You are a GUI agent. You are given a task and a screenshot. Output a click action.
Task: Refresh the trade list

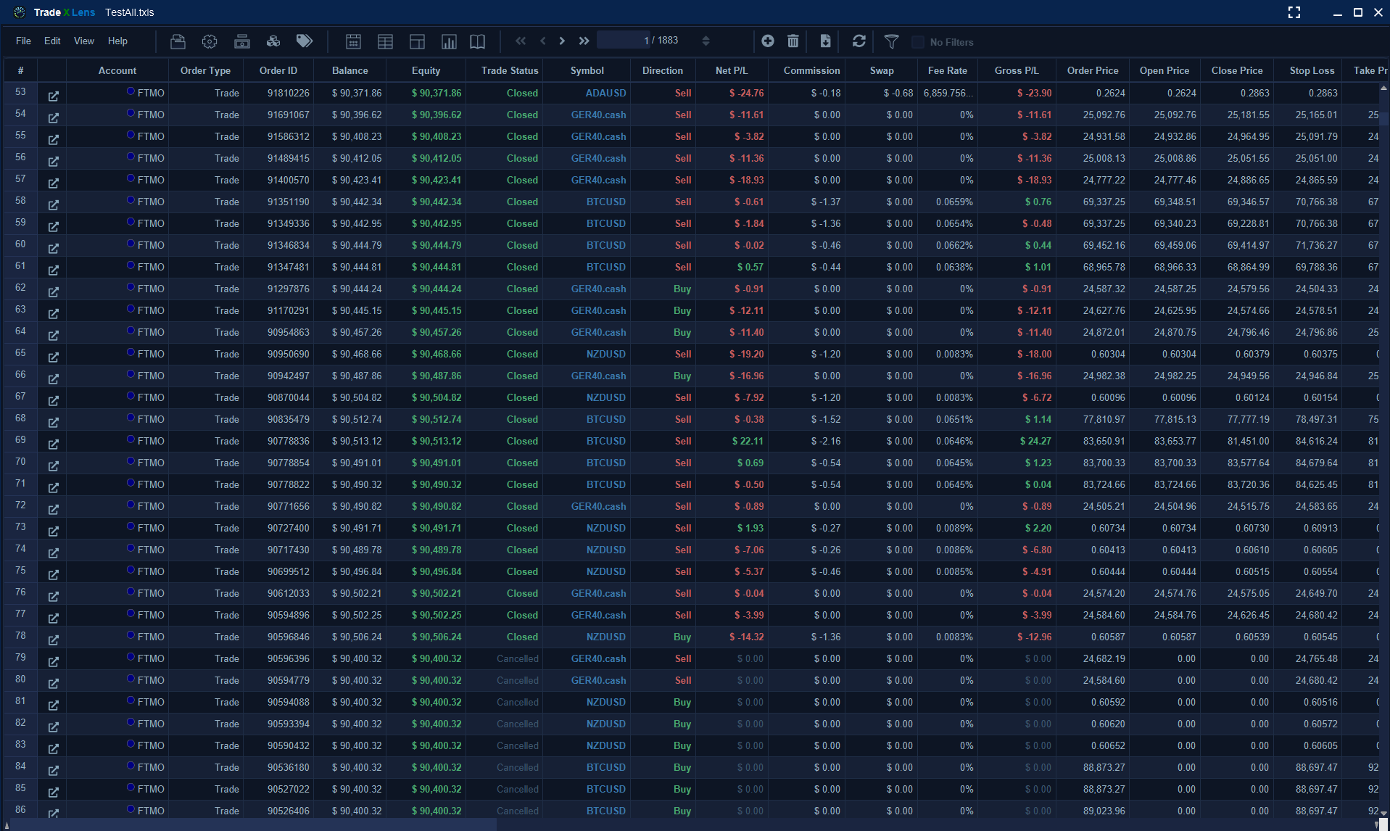coord(859,41)
